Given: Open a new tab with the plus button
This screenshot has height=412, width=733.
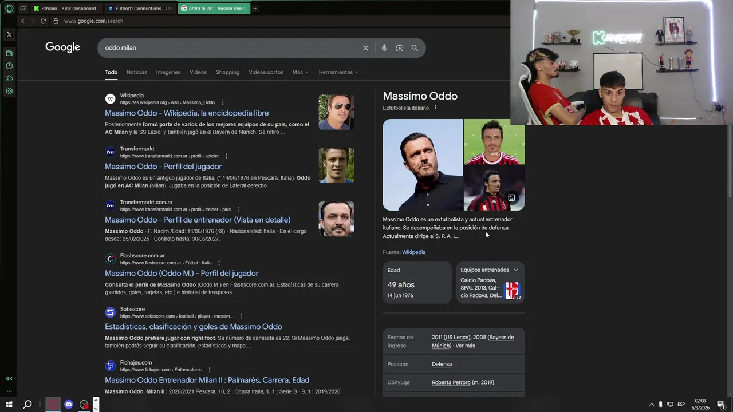Looking at the screenshot, I should pyautogui.click(x=255, y=9).
